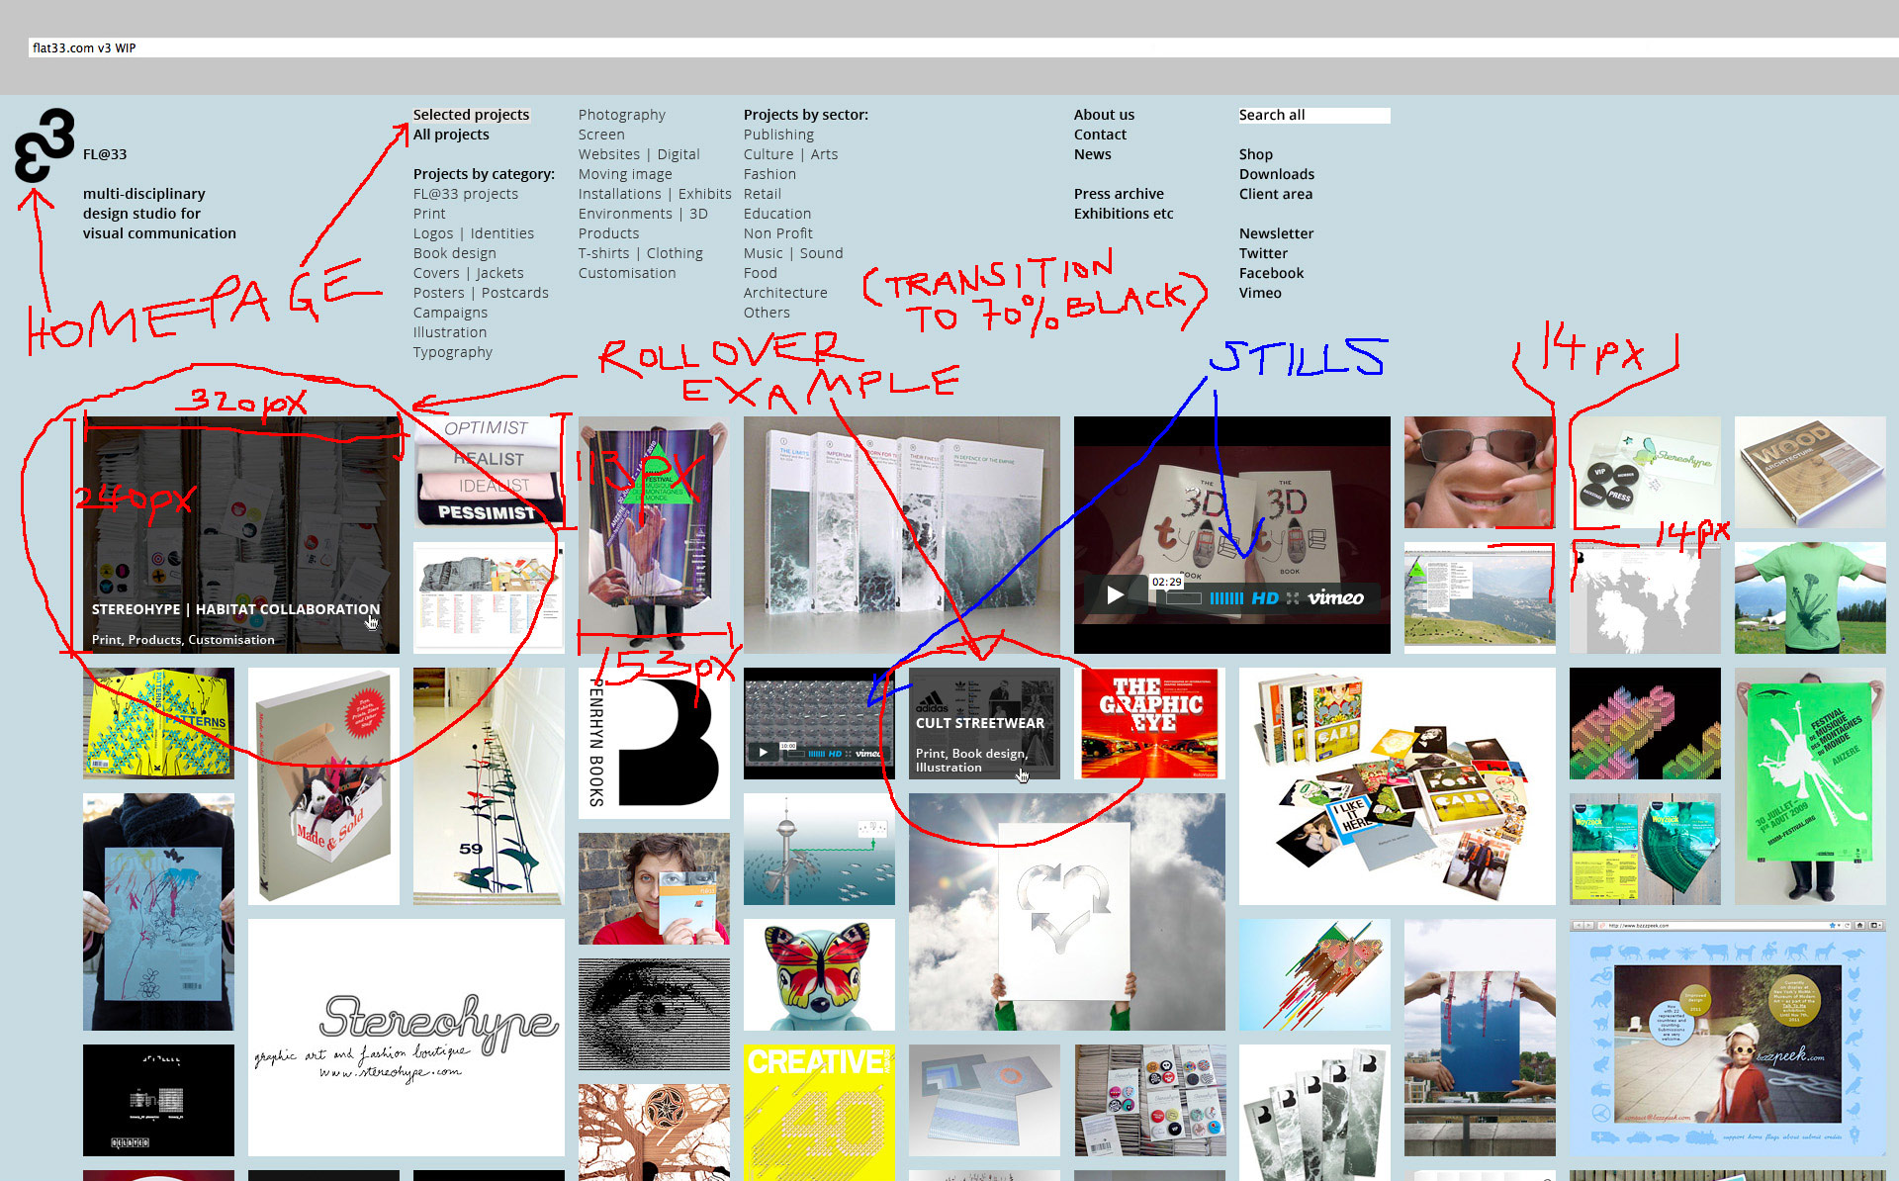Click the HD icon on the 3D book video
1899x1181 pixels.
[x=1265, y=598]
